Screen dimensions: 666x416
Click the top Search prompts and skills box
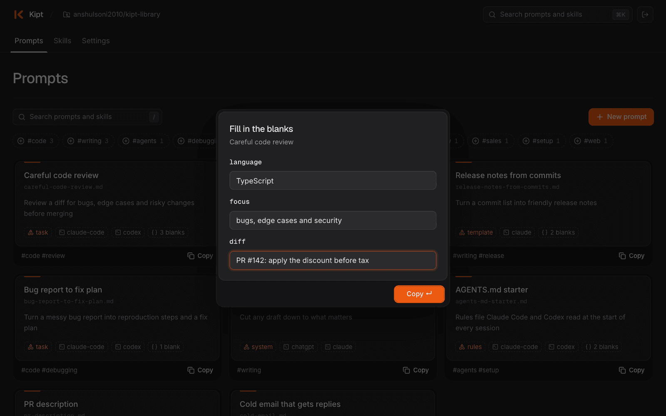(557, 15)
